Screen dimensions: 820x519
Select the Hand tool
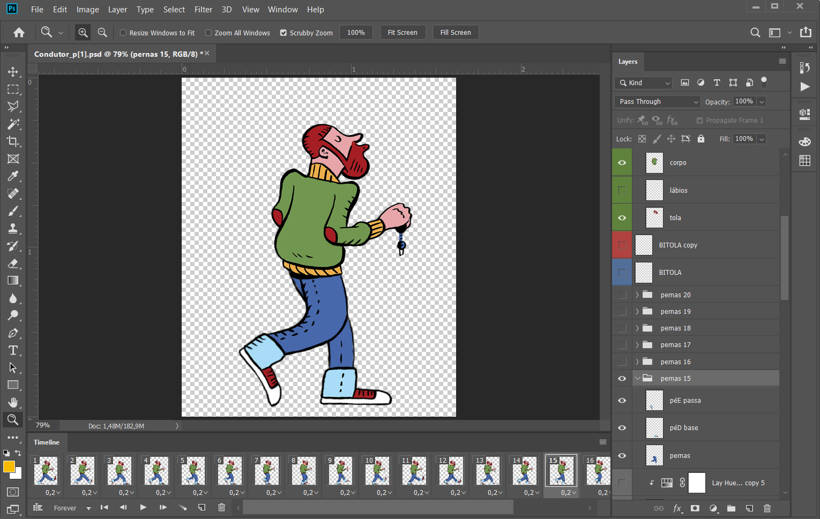tap(13, 402)
